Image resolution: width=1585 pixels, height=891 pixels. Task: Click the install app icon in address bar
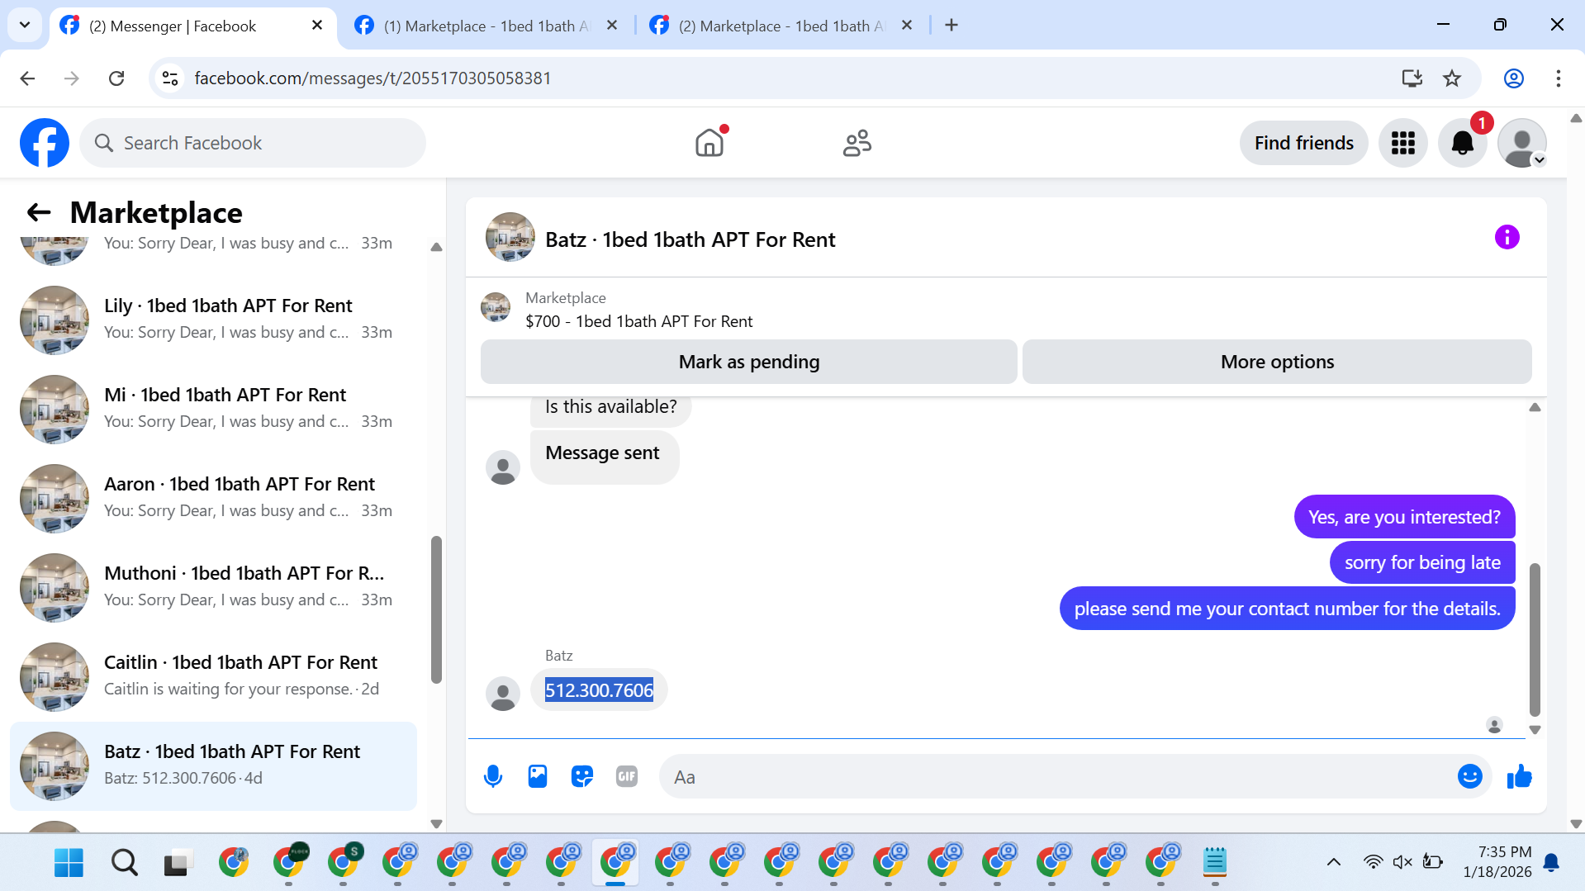pyautogui.click(x=1412, y=78)
